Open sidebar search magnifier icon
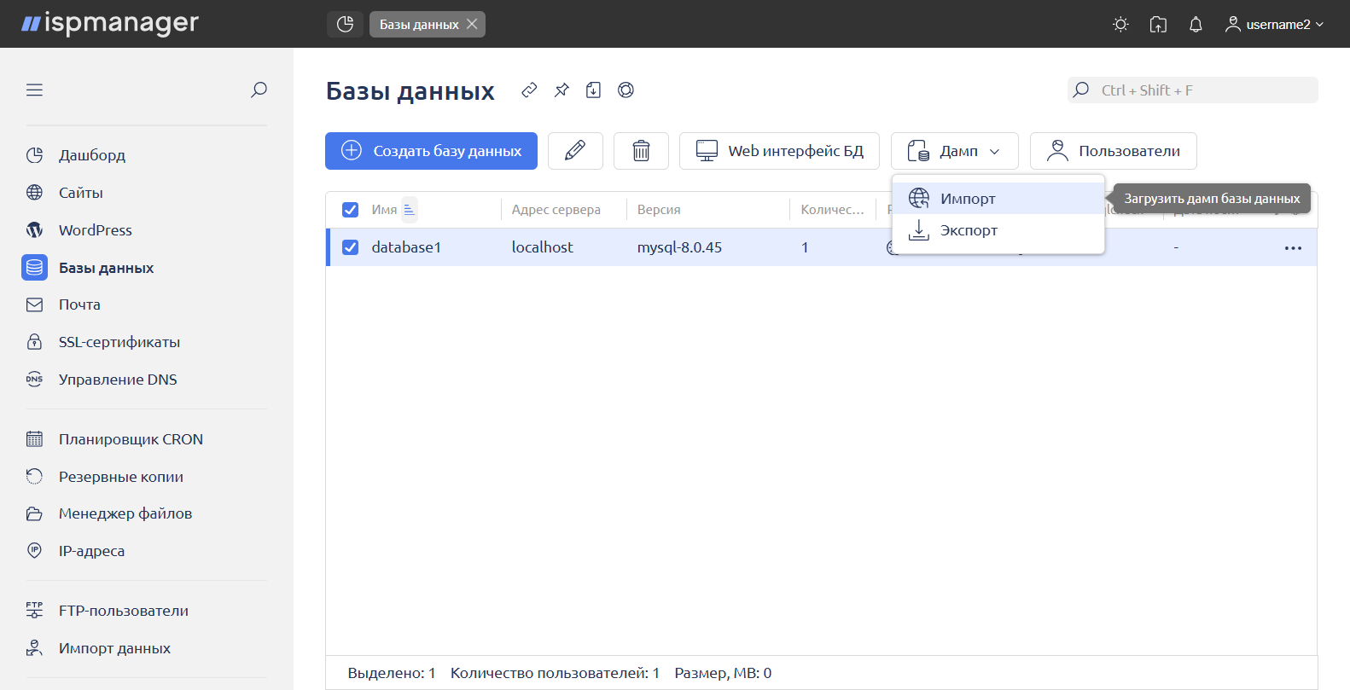1350x690 pixels. pyautogui.click(x=259, y=90)
